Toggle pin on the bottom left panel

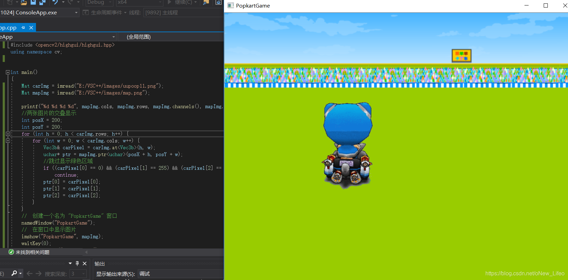[x=77, y=264]
